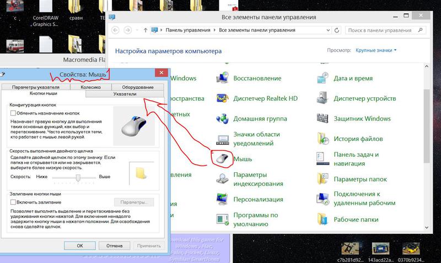Expand the address bar history dropdown
Viewport: 441px width, 263px height.
point(328,30)
